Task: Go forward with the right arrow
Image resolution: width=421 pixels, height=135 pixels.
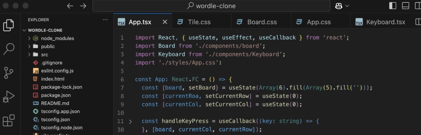Action: click(x=83, y=6)
